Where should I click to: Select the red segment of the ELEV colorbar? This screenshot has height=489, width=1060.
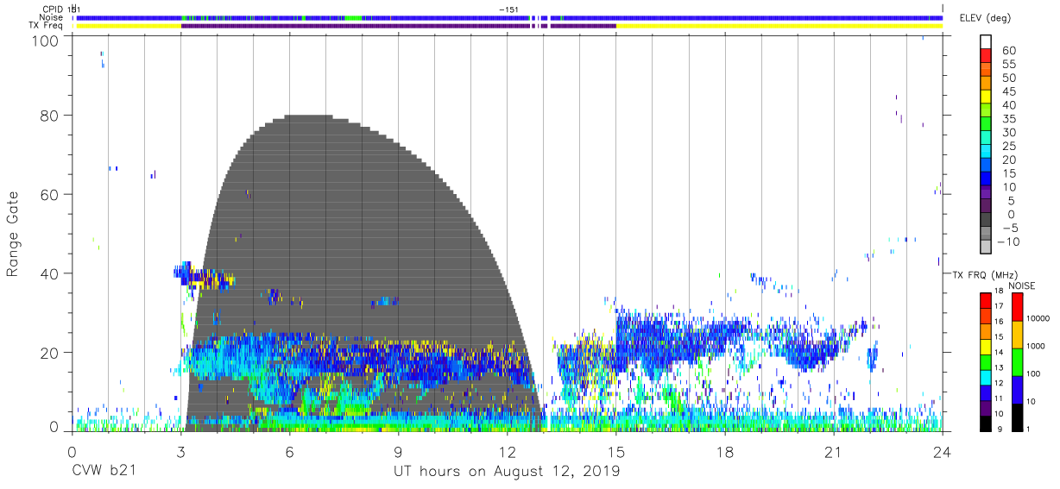pos(986,56)
